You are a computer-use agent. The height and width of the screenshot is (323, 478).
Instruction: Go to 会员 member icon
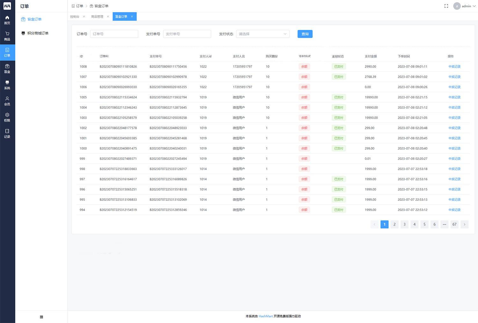pos(7,101)
